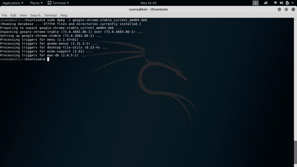Open the Edit menu
Image resolution: width=297 pixels, height=167 pixels.
[14, 15]
